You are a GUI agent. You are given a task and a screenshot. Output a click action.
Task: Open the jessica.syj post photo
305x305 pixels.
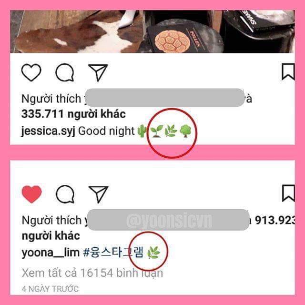click(x=152, y=31)
